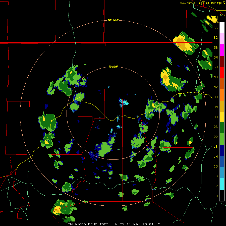Select the white swatch in the legend

[222, 28]
